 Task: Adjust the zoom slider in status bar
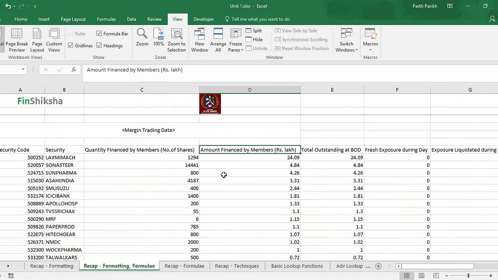(468, 276)
